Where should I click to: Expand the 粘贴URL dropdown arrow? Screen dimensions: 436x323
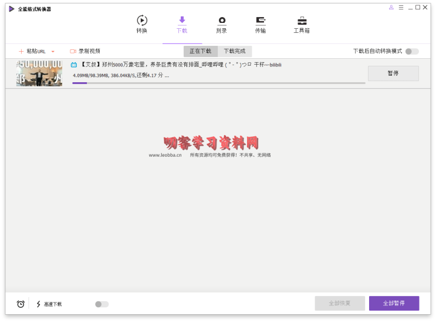click(53, 52)
